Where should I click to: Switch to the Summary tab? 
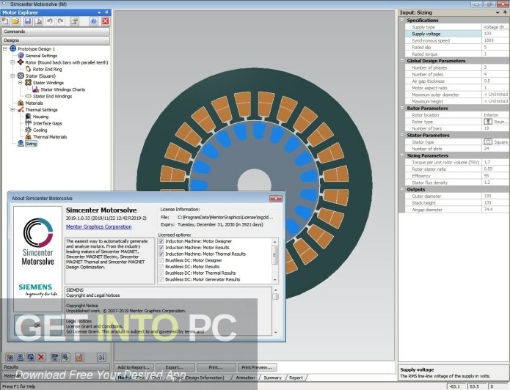pos(272,378)
